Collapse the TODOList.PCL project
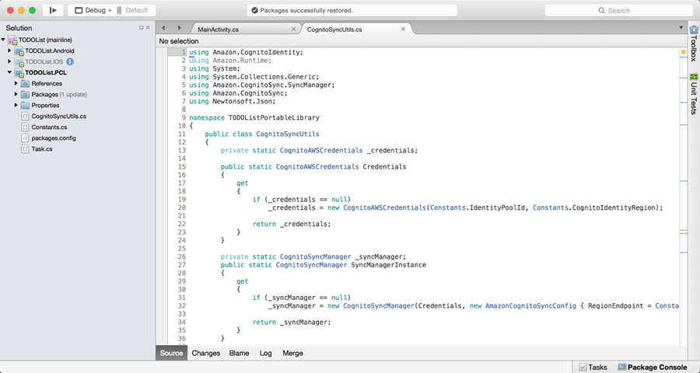This screenshot has height=373, width=700. coord(10,72)
